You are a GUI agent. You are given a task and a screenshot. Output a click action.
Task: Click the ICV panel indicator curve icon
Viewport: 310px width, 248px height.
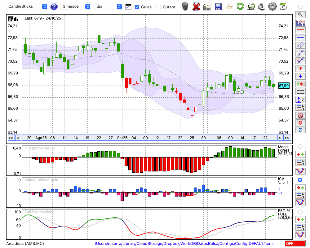[x=300, y=203]
